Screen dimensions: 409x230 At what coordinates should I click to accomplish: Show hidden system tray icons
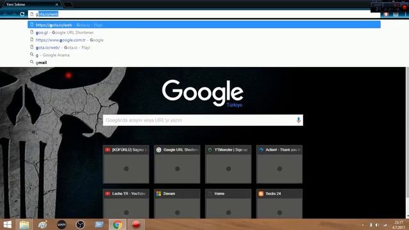pos(363,225)
